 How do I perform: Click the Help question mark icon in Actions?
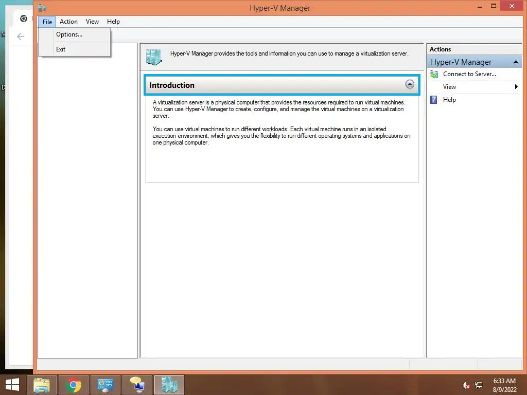(434, 100)
